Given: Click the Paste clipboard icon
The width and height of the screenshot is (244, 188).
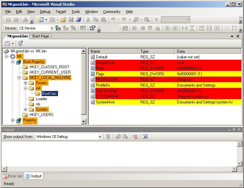Looking at the screenshot, I should pyautogui.click(x=104, y=20).
